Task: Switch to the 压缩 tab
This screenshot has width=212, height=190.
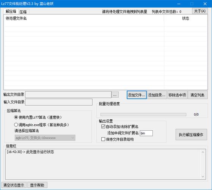Action: click(23, 12)
